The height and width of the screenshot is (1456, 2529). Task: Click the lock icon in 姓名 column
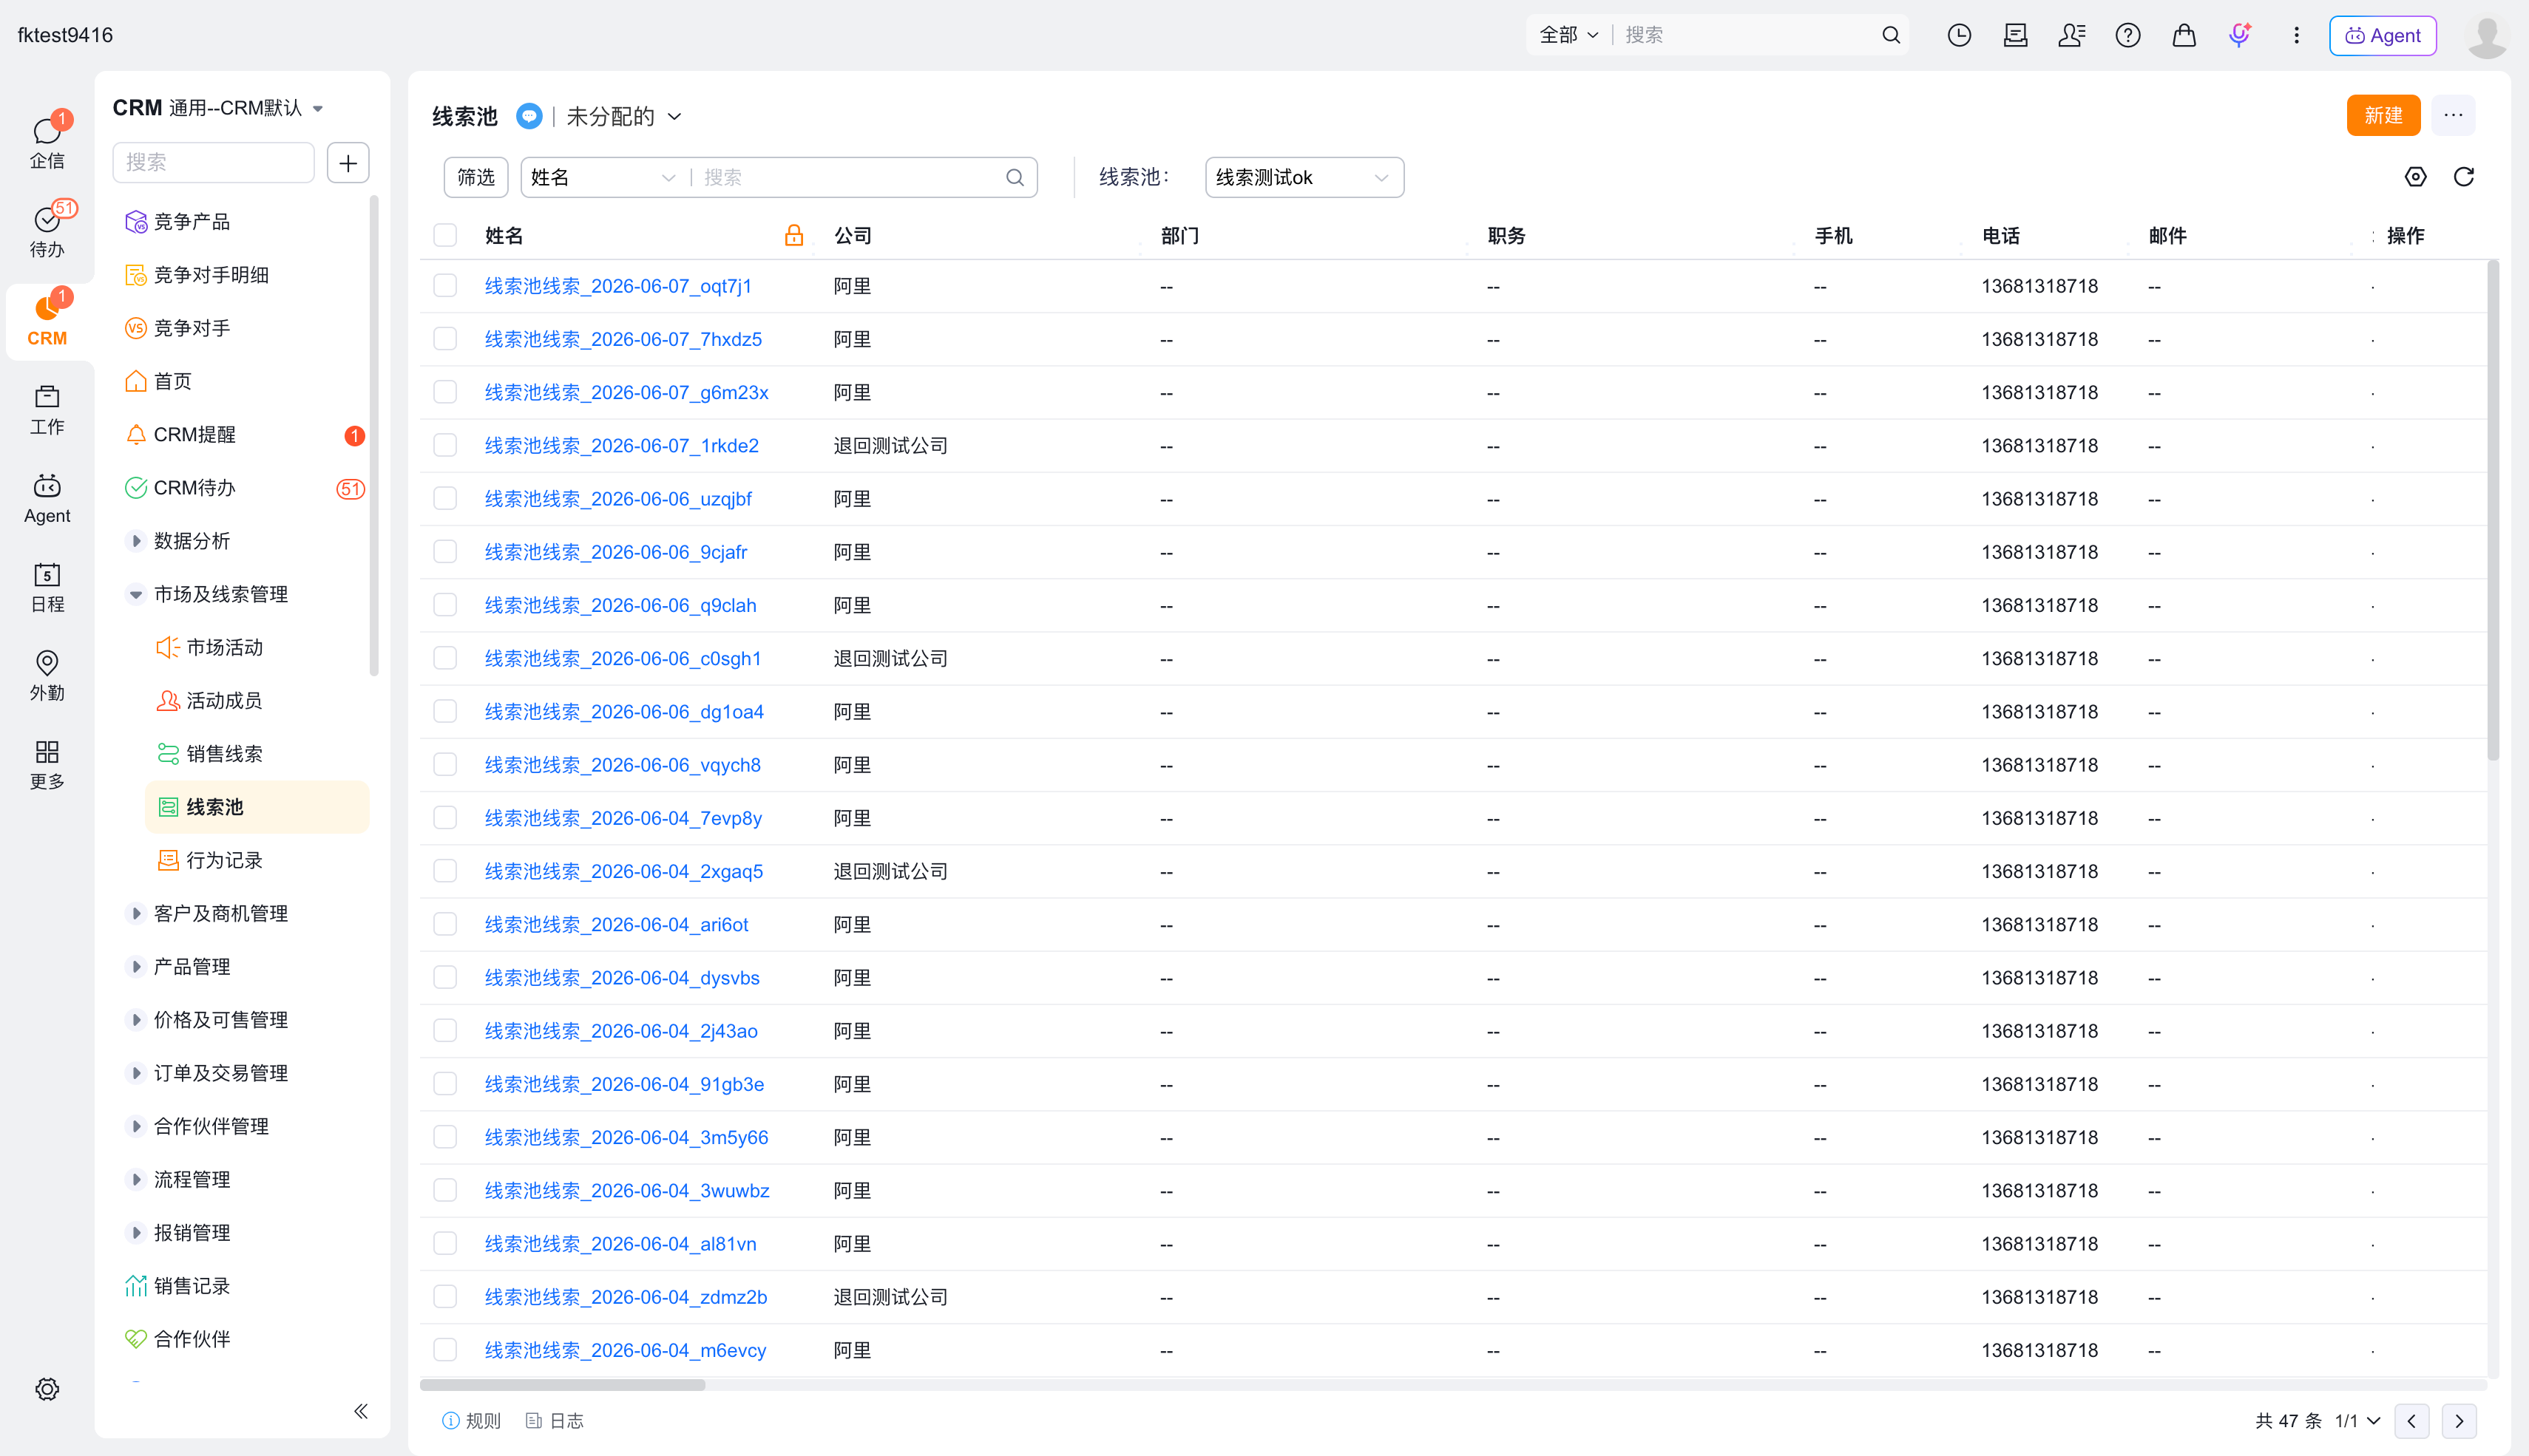[793, 235]
